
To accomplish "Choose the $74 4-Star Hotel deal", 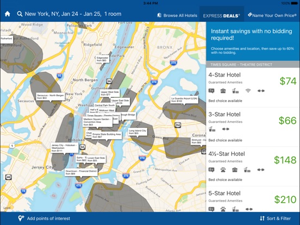I will pos(253,87).
